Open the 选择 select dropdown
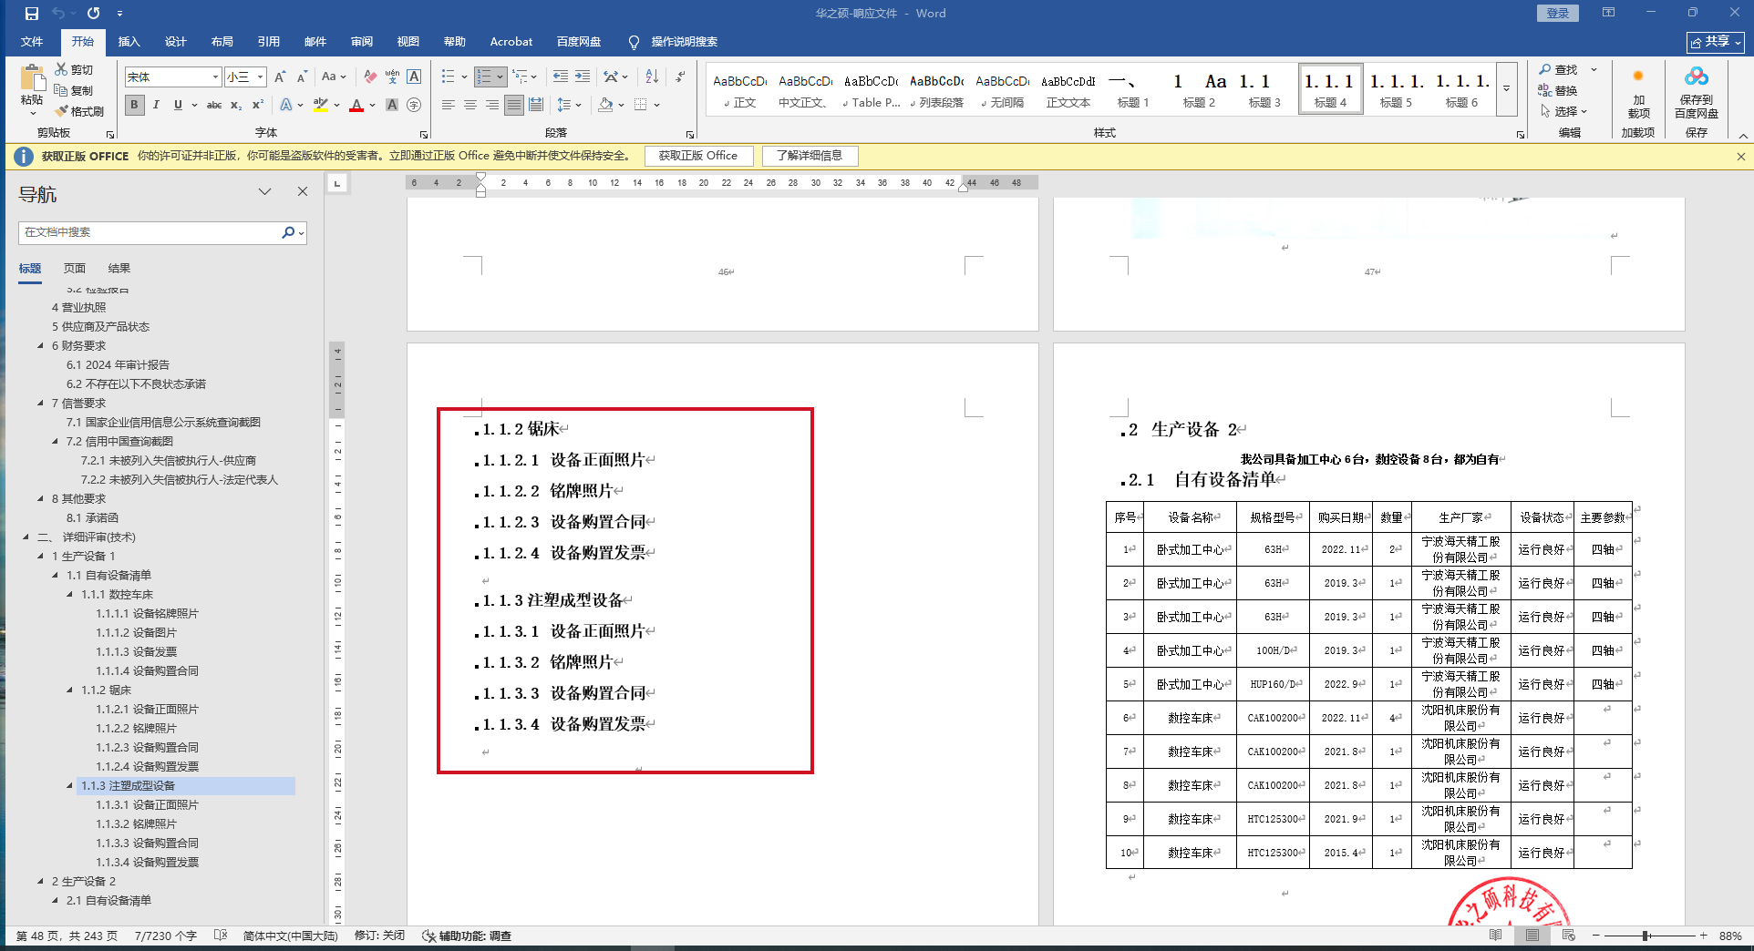Screen dimensions: 1754x951 (x=1563, y=111)
